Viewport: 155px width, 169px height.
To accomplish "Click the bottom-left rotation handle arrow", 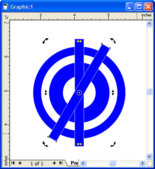I will coord(46,144).
